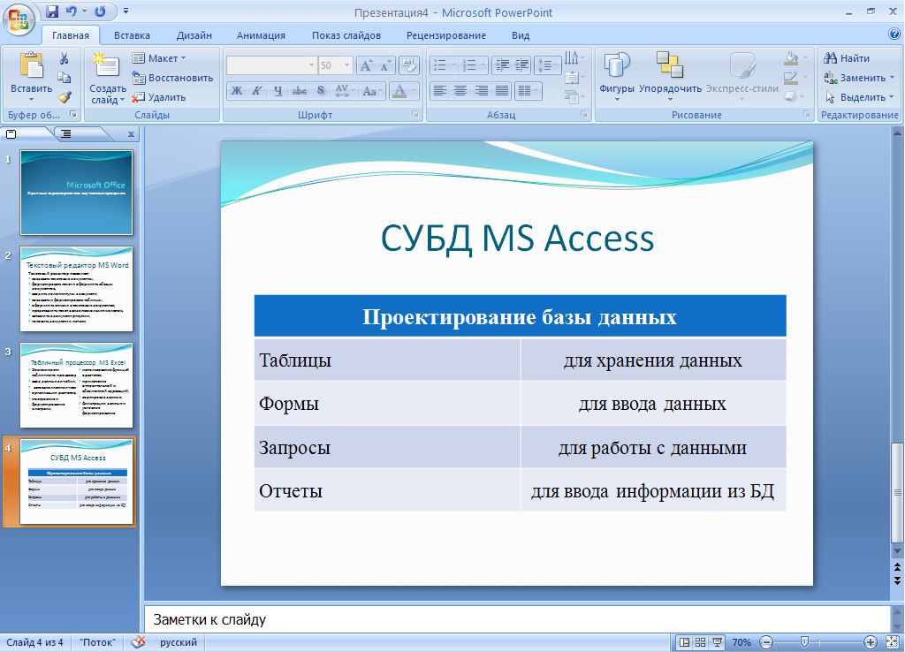The image size is (905, 652).
Task: Click spell check icon in status bar
Action: (x=138, y=642)
